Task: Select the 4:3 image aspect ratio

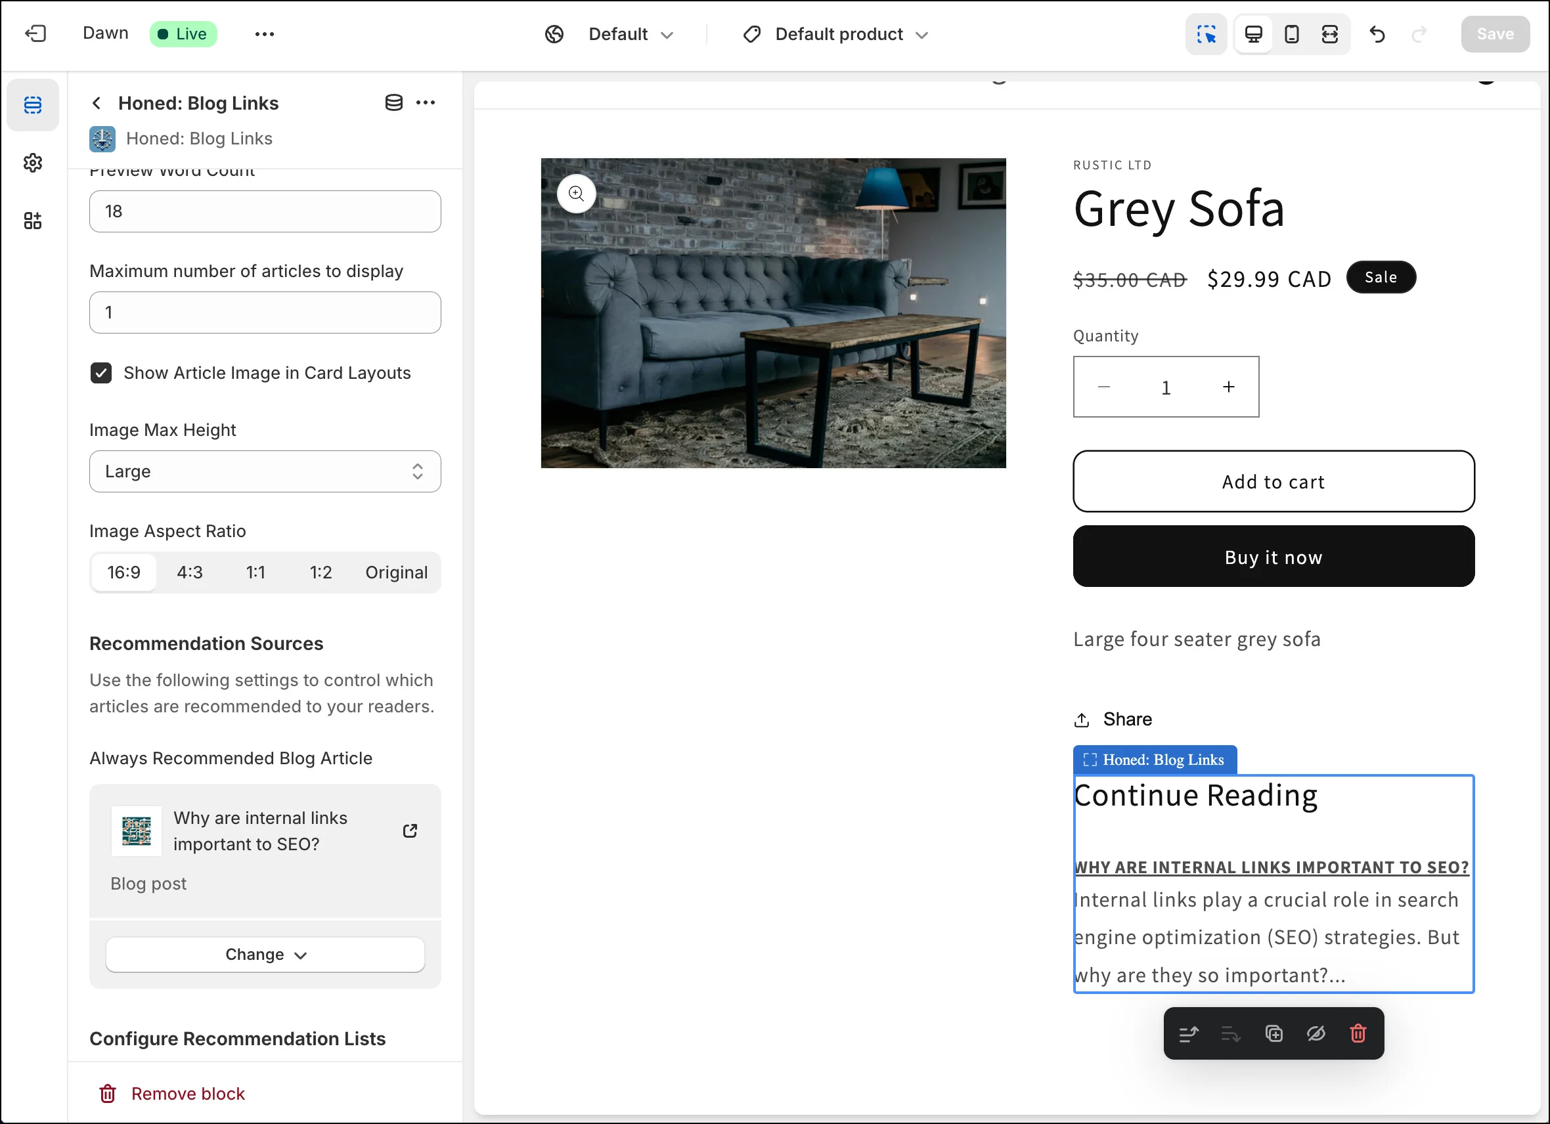Action: pyautogui.click(x=189, y=572)
